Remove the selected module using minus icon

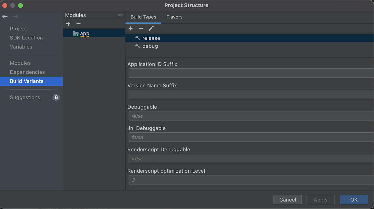tap(78, 24)
